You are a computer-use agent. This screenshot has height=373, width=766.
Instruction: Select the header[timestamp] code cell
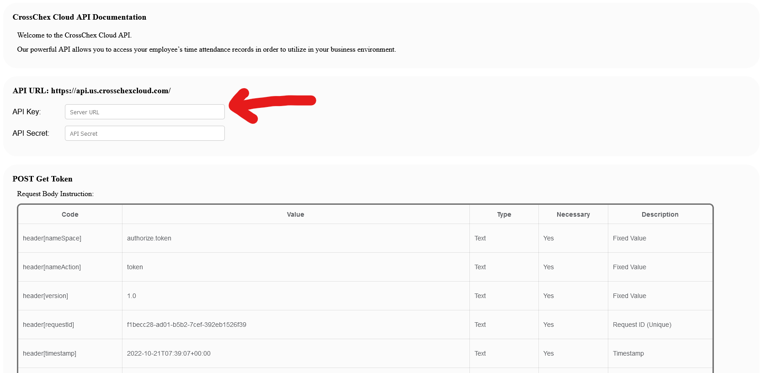[x=70, y=353]
